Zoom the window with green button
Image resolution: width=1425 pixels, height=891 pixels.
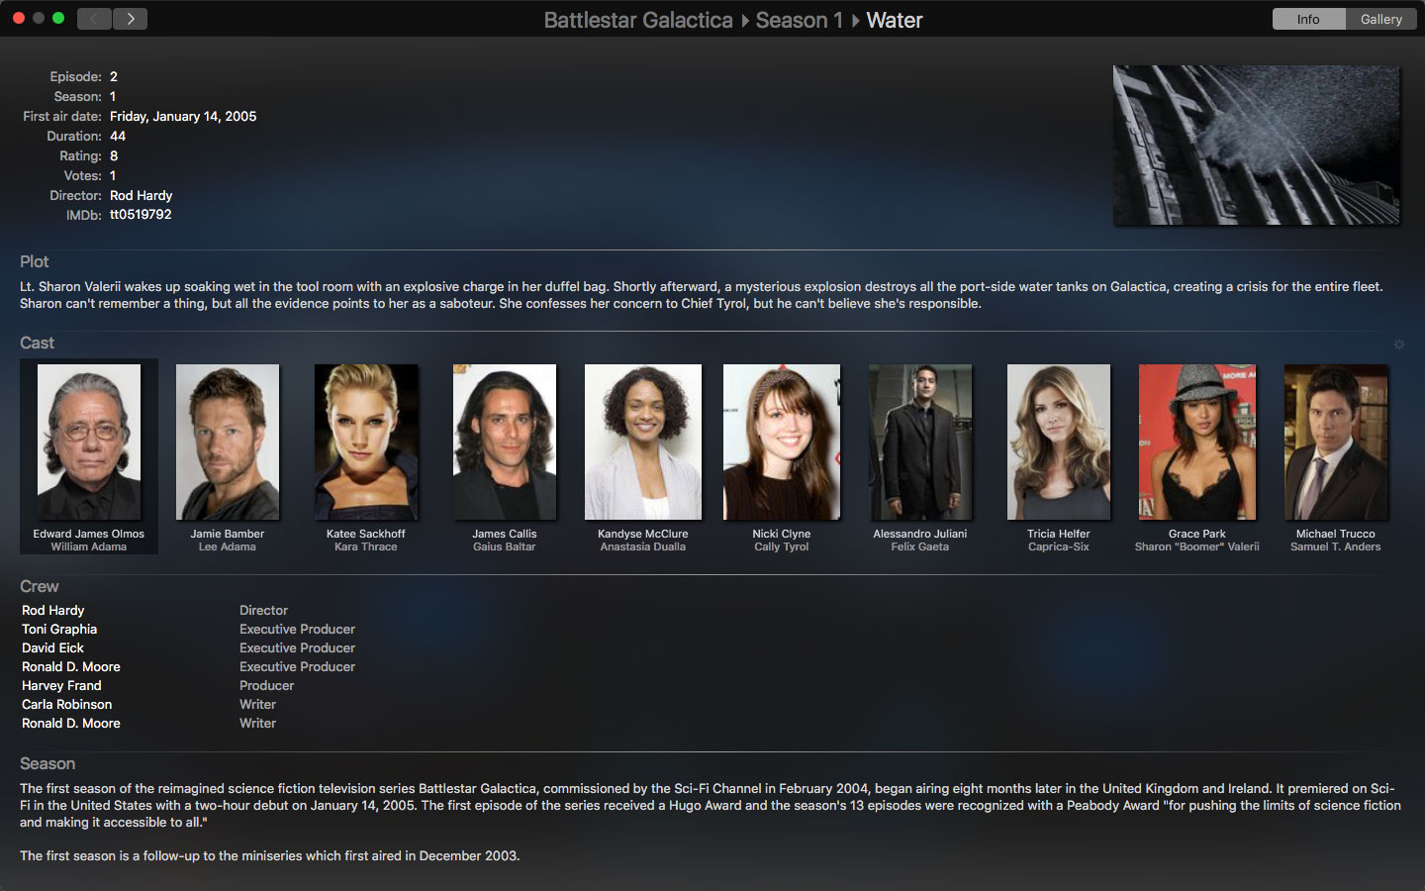pyautogui.click(x=58, y=18)
